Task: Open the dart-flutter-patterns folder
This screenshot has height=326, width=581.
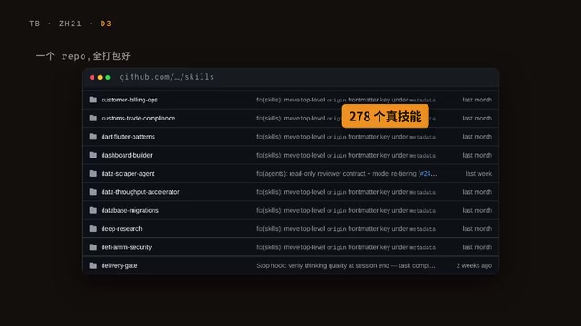Action: (128, 137)
